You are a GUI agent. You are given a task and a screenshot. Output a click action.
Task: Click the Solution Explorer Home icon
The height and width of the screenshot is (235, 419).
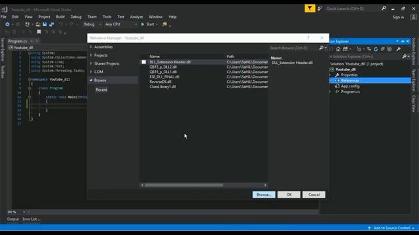pos(338,49)
